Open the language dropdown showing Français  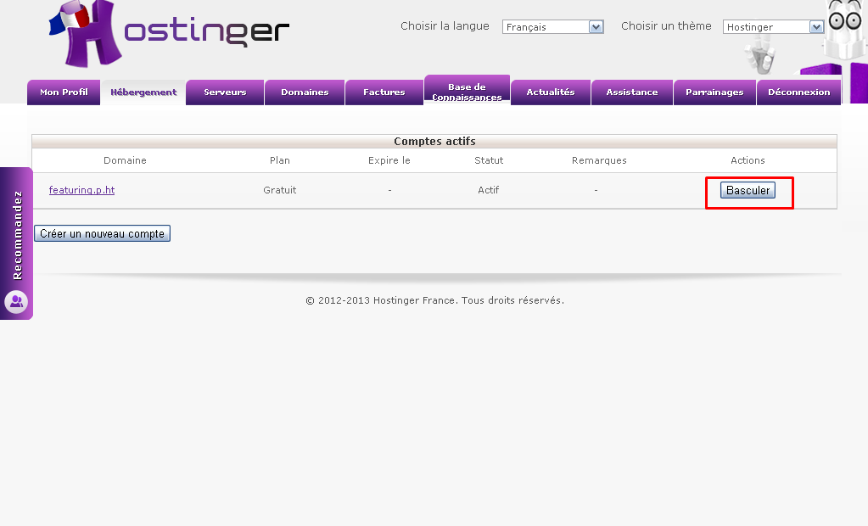[x=552, y=26]
